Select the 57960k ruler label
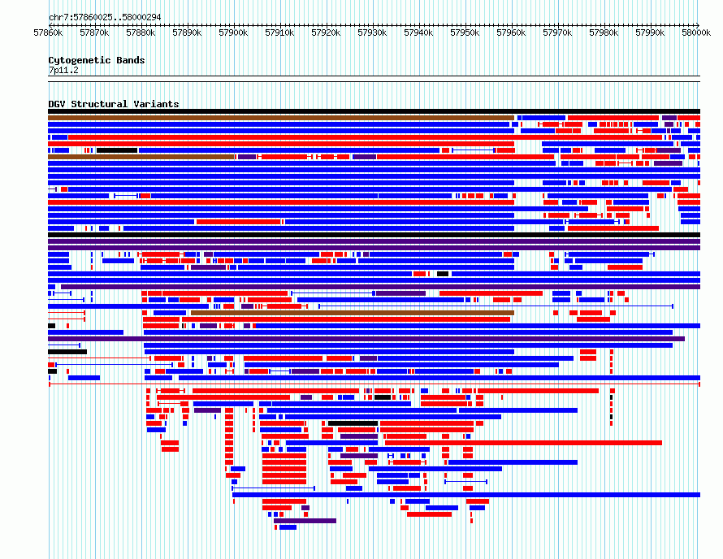The height and width of the screenshot is (559, 723). [x=511, y=32]
